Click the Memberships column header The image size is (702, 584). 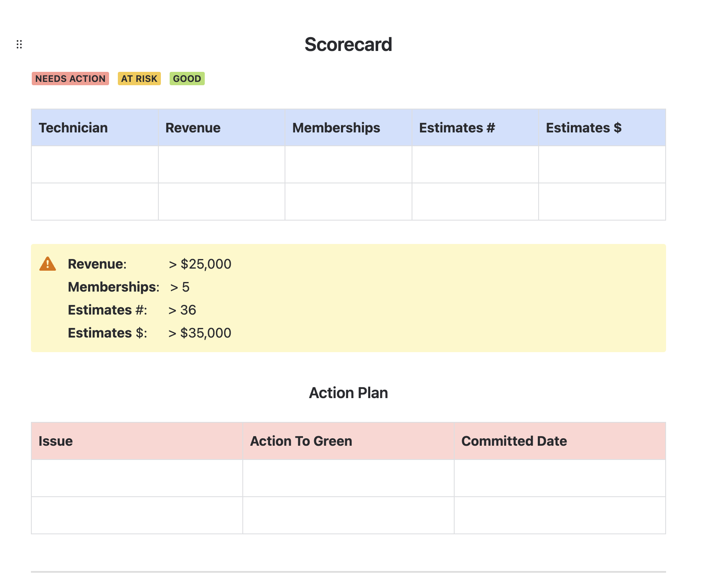coord(336,128)
